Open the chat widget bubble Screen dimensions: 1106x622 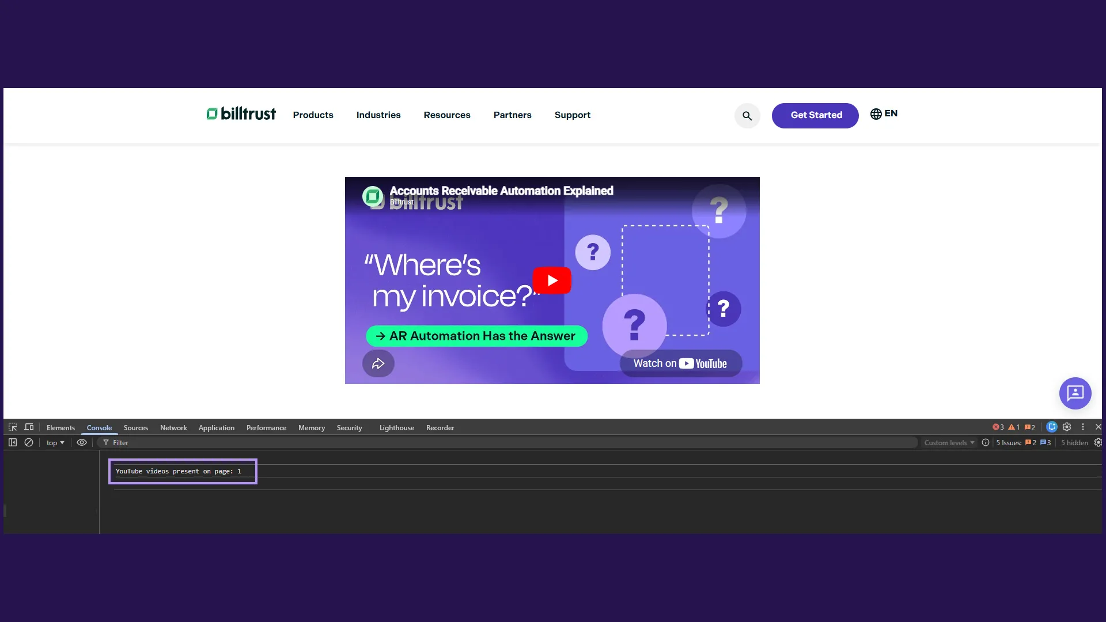[1075, 393]
